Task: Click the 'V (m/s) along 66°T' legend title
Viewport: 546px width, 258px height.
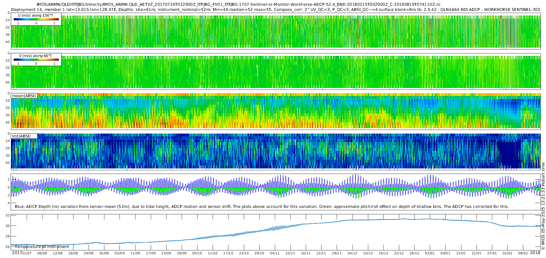Action: pyautogui.click(x=35, y=56)
